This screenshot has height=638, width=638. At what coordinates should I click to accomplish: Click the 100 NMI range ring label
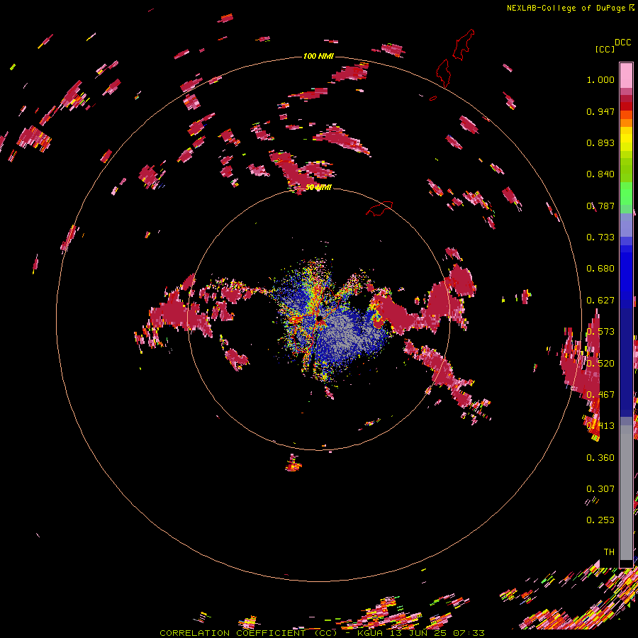(318, 56)
